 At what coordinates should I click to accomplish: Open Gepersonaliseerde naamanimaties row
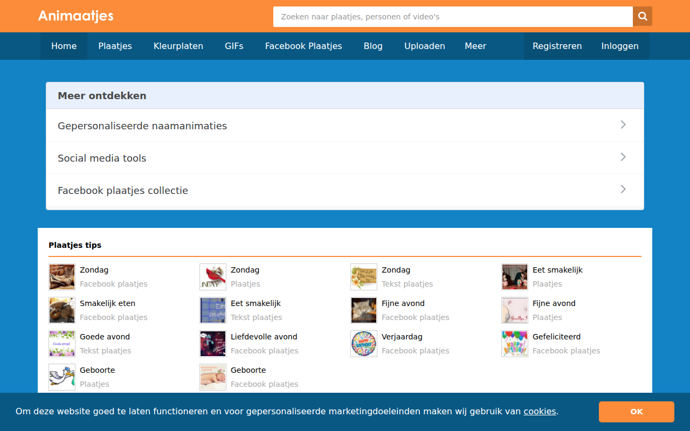pos(345,126)
